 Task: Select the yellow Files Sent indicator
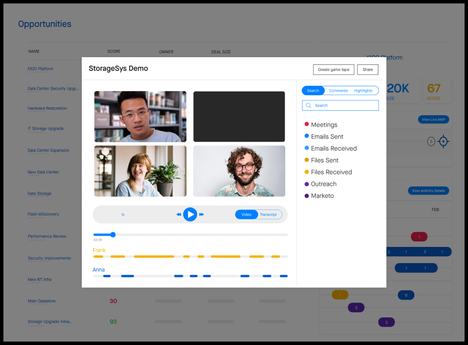point(306,160)
